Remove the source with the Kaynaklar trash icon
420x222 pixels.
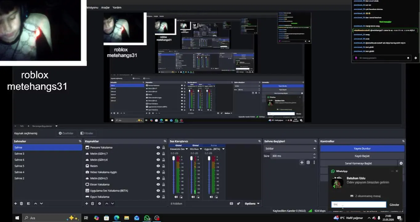tap(93, 203)
